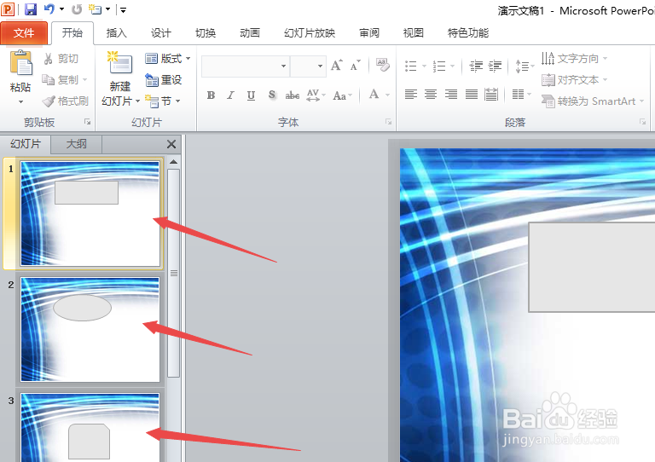
Task: Toggle Align Text Right
Action: coord(451,95)
